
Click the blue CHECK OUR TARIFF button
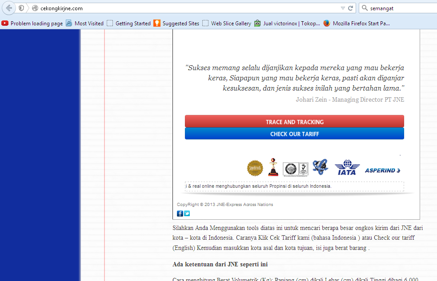pos(294,134)
